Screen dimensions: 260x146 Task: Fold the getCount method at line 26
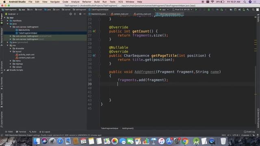point(99,31)
